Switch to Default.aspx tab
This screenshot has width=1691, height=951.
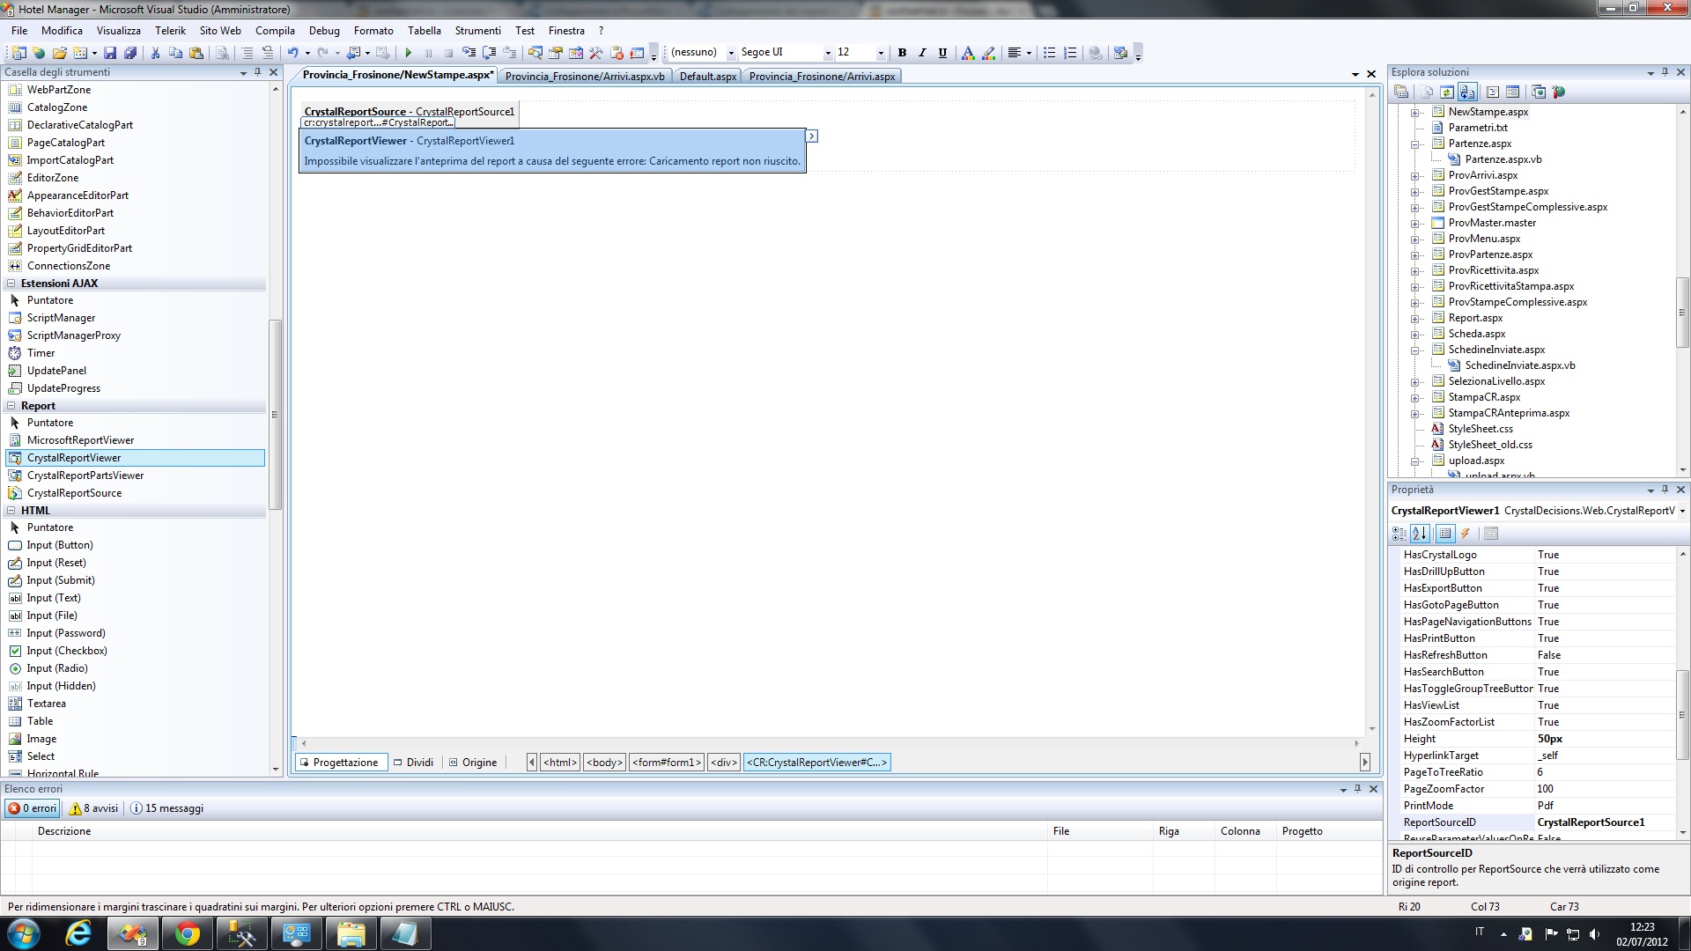pyautogui.click(x=707, y=77)
